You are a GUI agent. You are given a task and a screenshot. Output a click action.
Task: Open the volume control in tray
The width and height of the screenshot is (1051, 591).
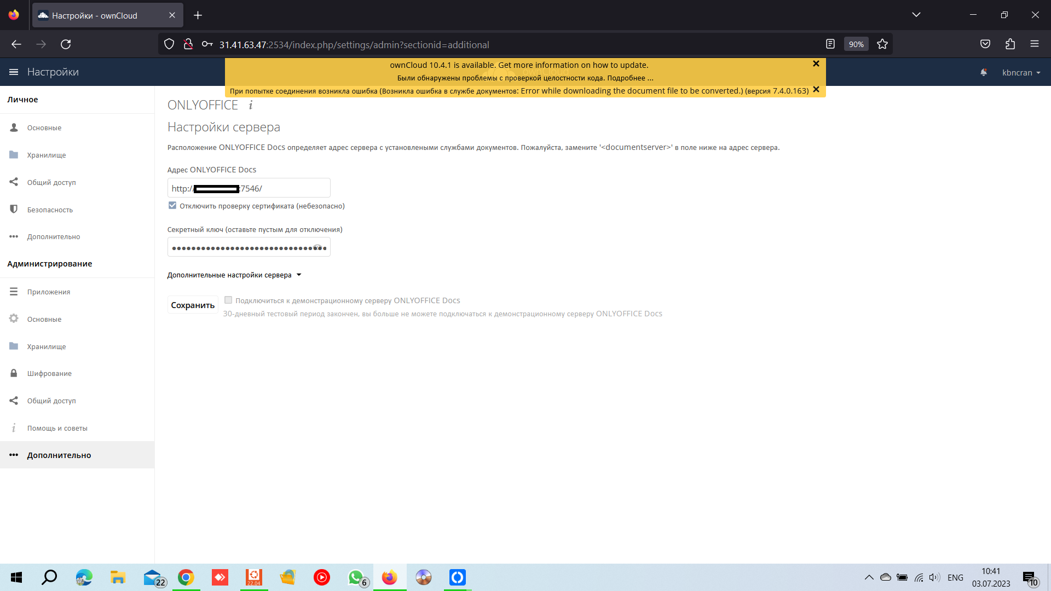click(x=934, y=577)
